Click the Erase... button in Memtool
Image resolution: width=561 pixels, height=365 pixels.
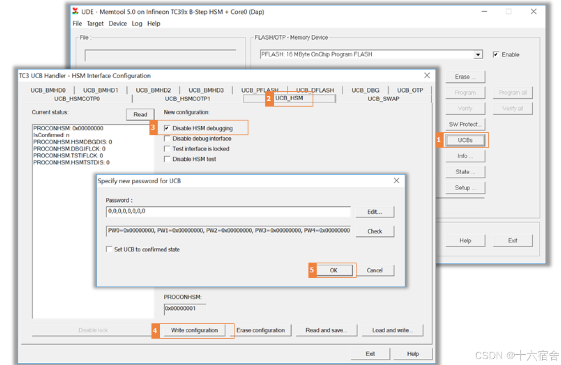tap(465, 77)
